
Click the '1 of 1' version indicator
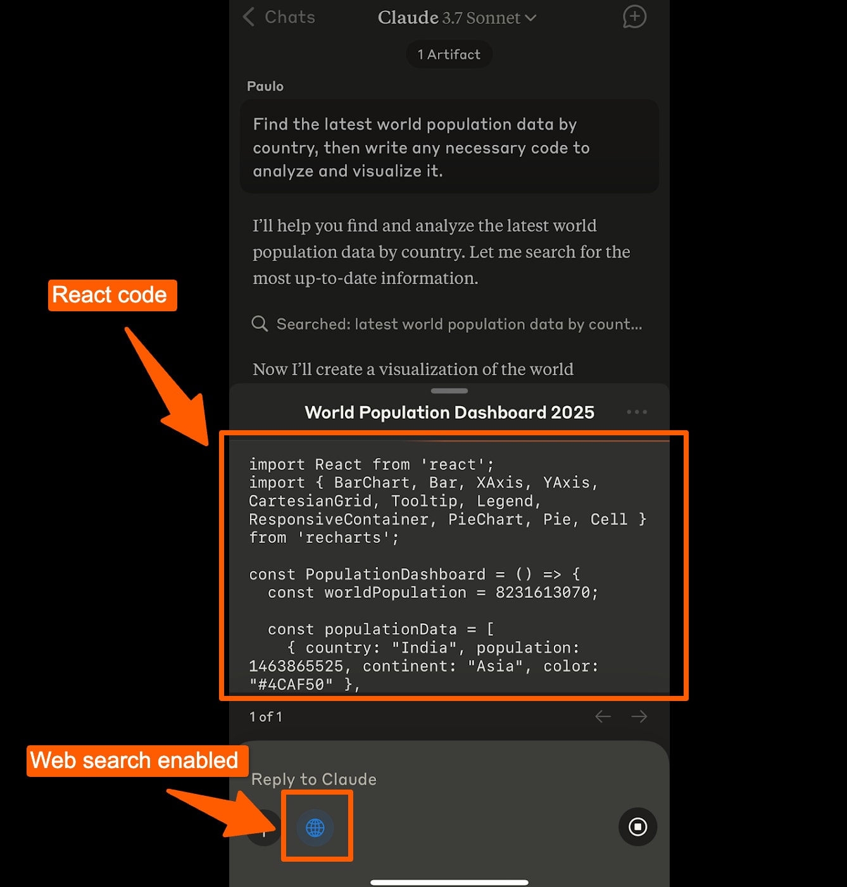(x=266, y=717)
